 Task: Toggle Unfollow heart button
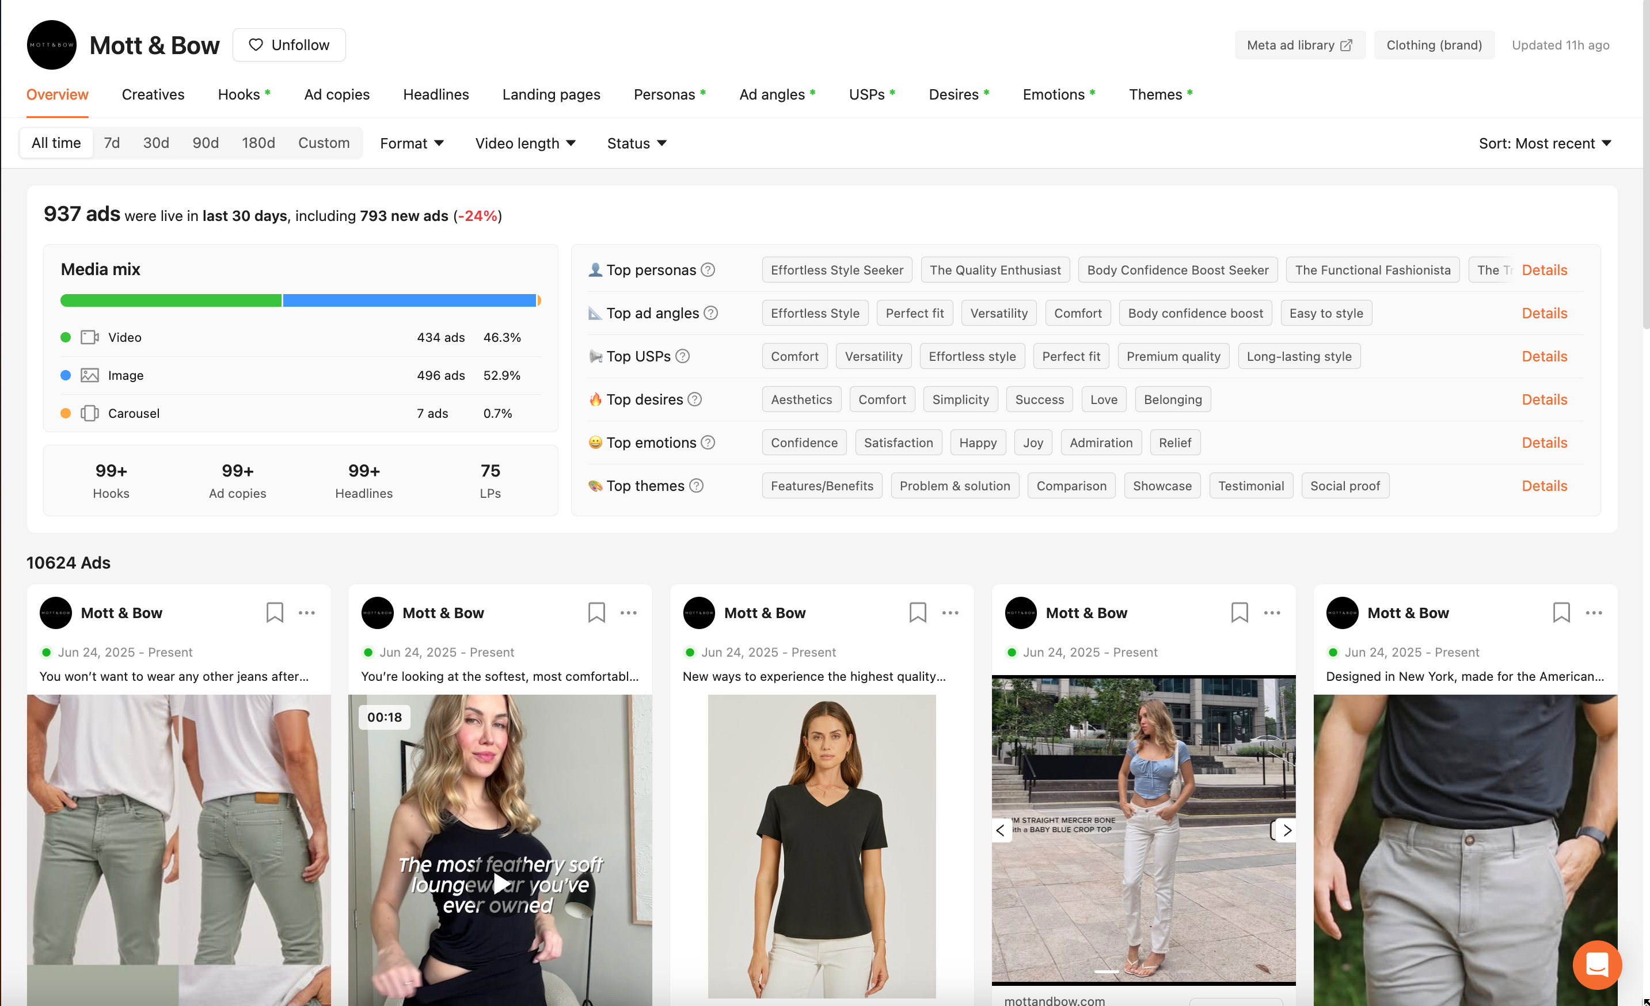[288, 45]
